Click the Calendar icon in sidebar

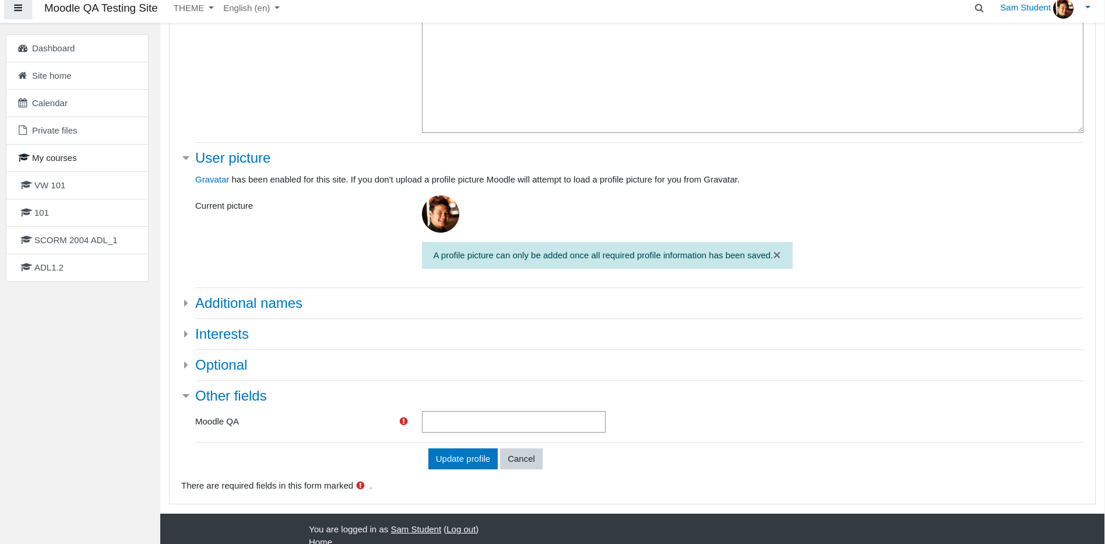point(23,103)
